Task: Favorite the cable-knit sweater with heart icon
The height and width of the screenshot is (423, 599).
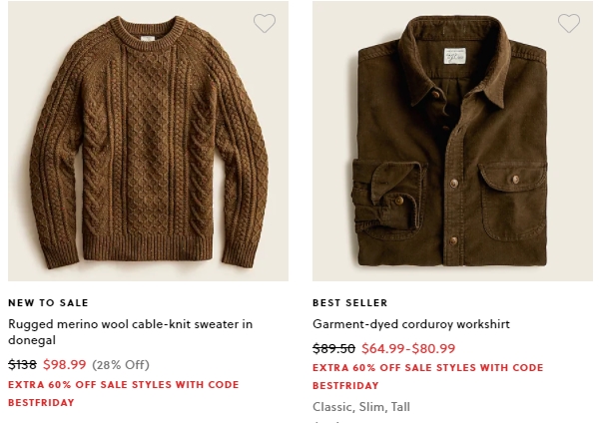Action: [x=265, y=23]
